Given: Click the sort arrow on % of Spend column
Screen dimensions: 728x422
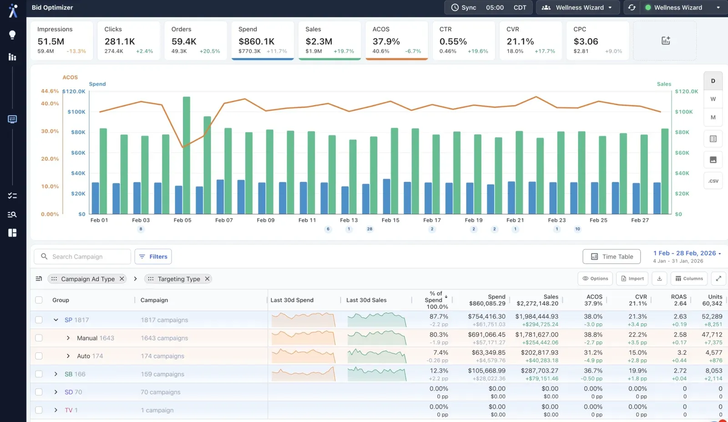Looking at the screenshot, I should point(446,297).
